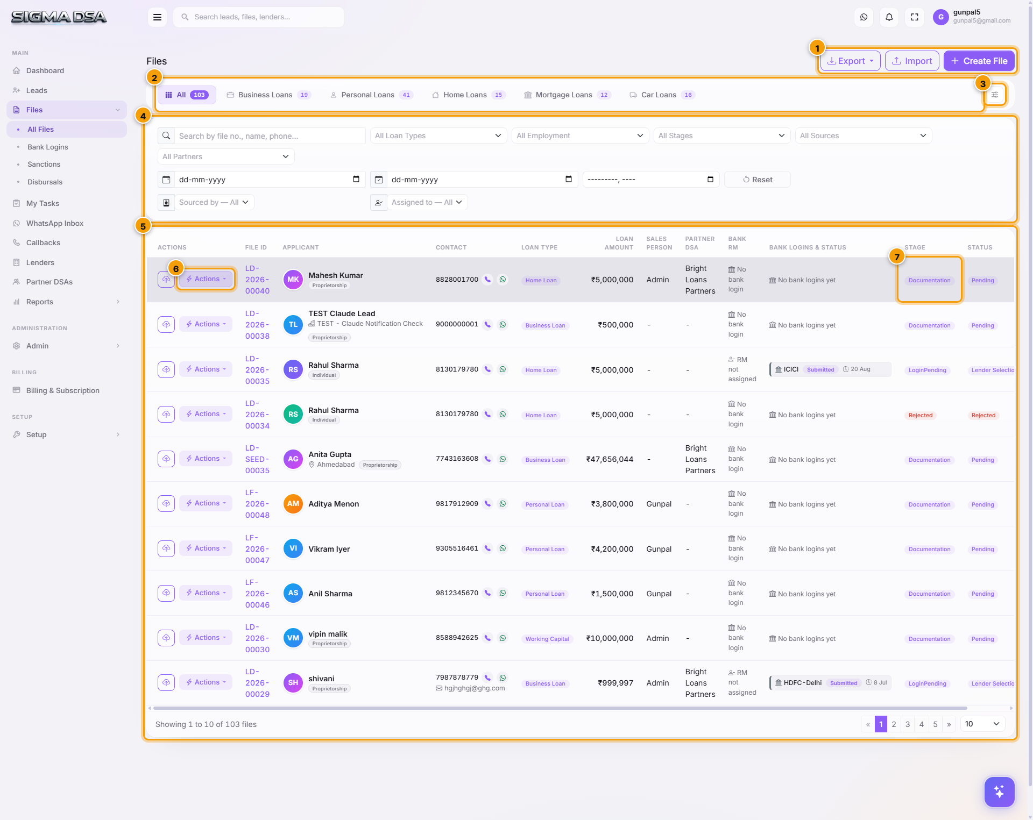Image resolution: width=1033 pixels, height=820 pixels.
Task: Click upload icon for Mahesh Kumar row
Action: click(166, 279)
